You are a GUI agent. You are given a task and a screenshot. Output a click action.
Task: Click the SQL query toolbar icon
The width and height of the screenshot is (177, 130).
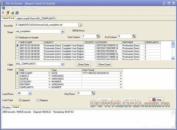click(x=17, y=13)
